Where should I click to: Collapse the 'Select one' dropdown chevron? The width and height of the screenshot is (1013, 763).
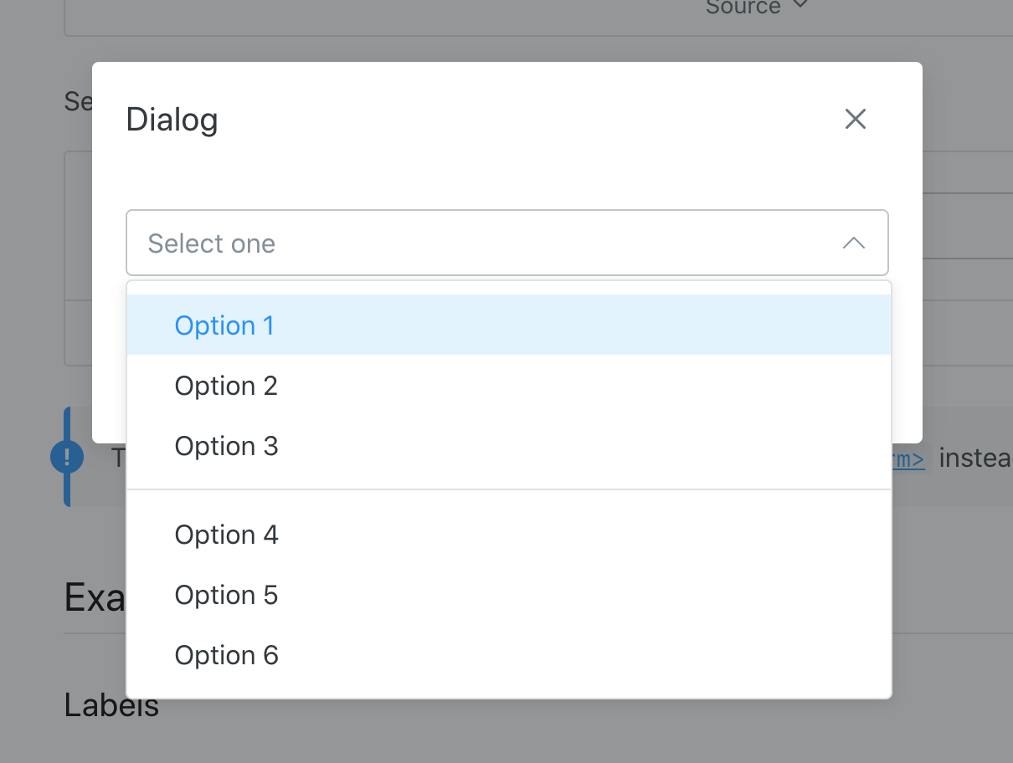point(853,243)
